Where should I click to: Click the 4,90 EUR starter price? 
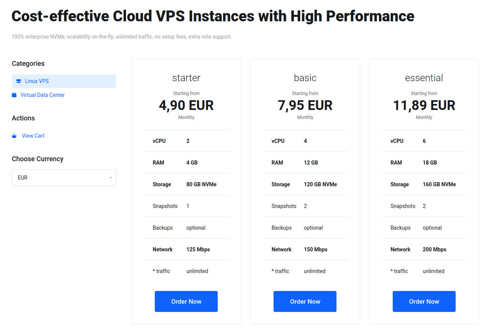point(186,105)
